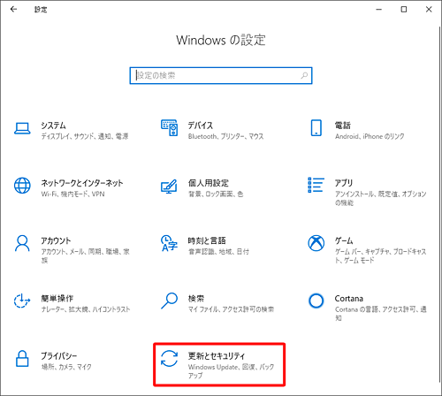Open the アカウント person icon

[x=22, y=243]
